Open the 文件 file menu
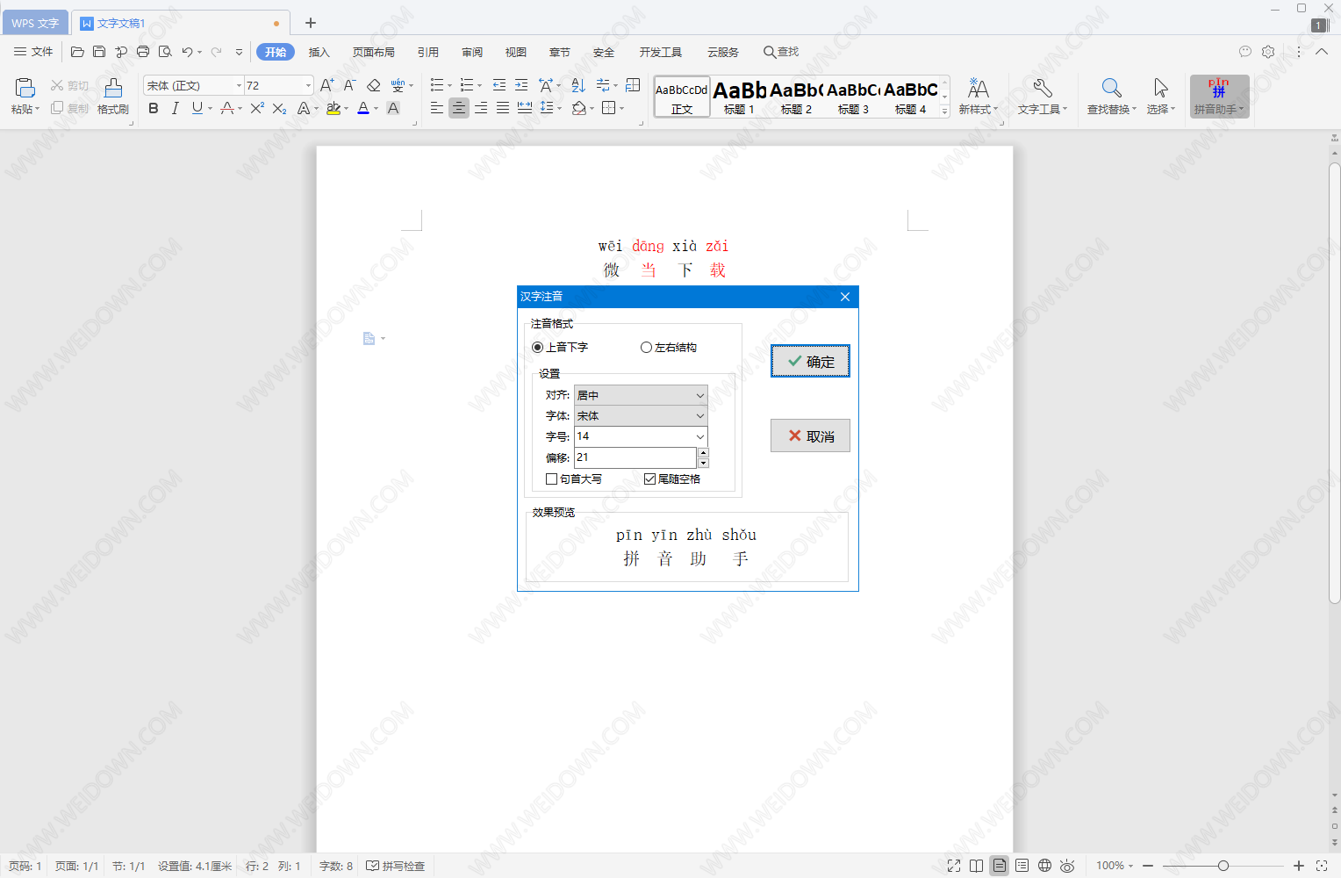Image resolution: width=1341 pixels, height=878 pixels. click(34, 52)
